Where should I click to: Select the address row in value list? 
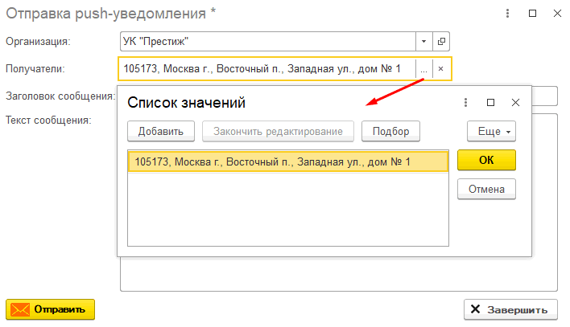point(287,161)
